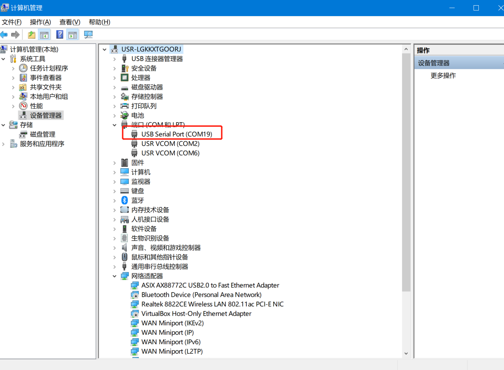The height and width of the screenshot is (370, 504).
Task: Click the back arrow toolbar icon
Action: 4,35
